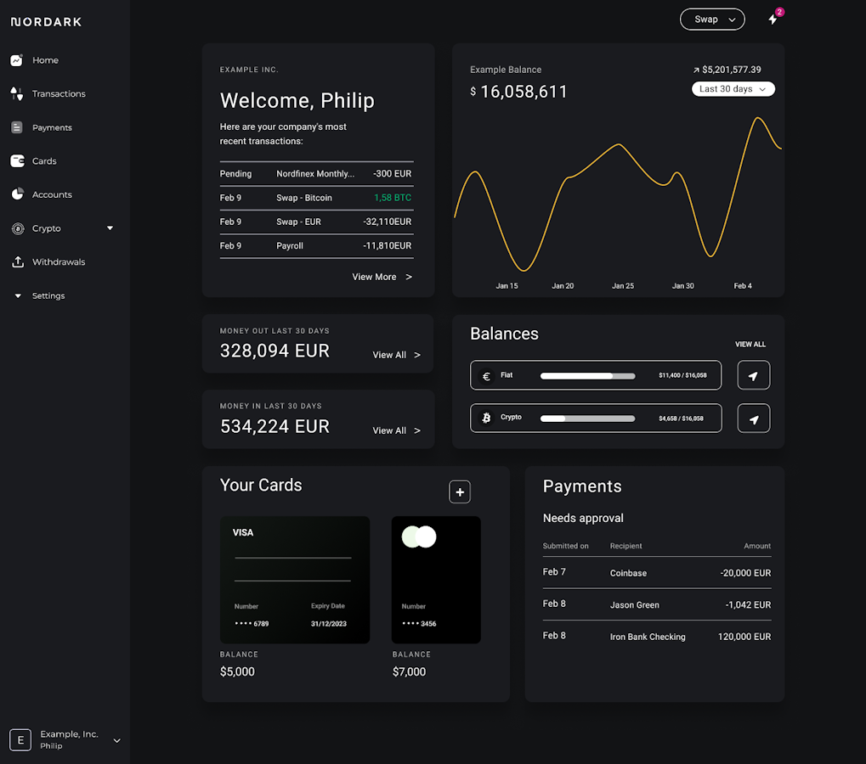Click the Cards wallet icon
Viewport: 866px width, 764px height.
(x=16, y=160)
